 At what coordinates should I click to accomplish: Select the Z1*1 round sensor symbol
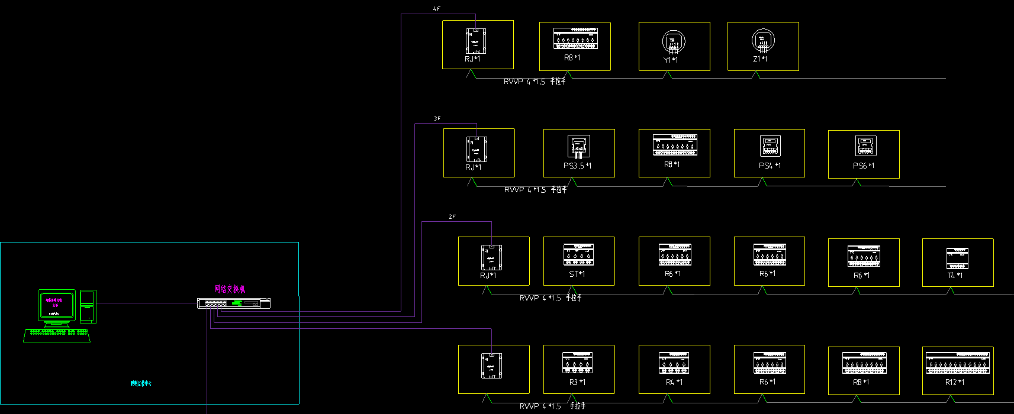click(x=763, y=41)
